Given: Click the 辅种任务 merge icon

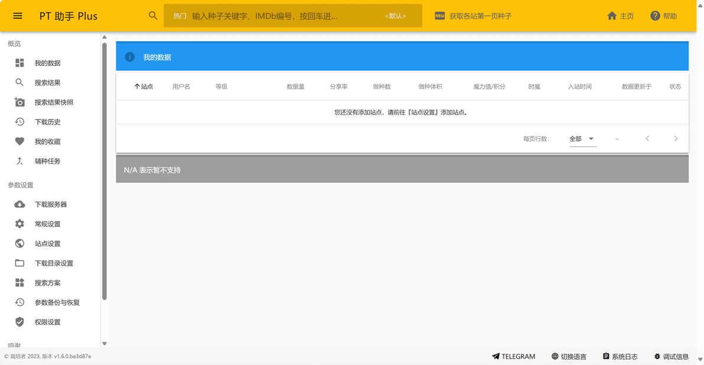Looking at the screenshot, I should (19, 161).
